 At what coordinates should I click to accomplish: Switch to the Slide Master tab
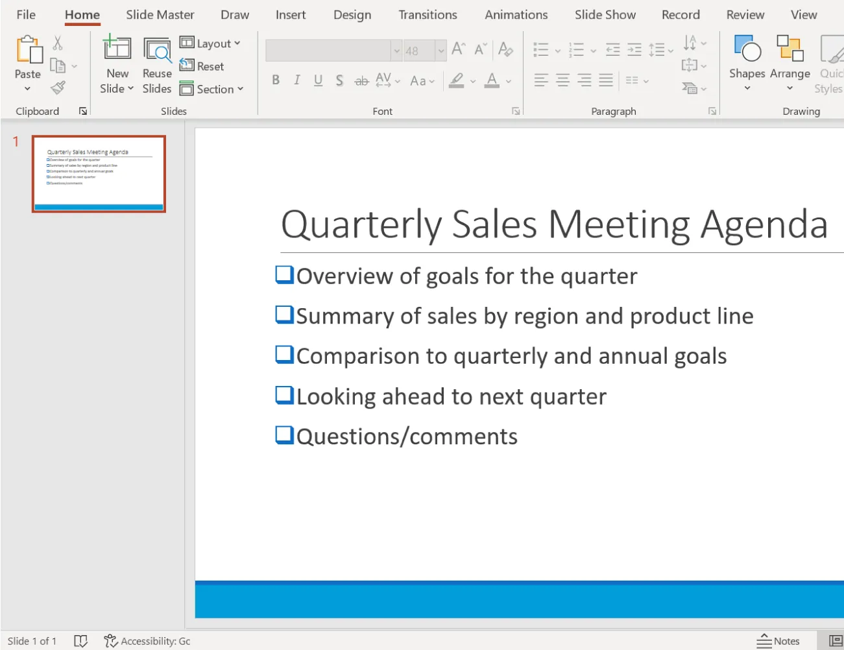click(160, 14)
